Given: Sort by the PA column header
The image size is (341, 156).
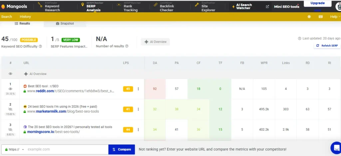Looking at the screenshot, I should pyautogui.click(x=176, y=63).
